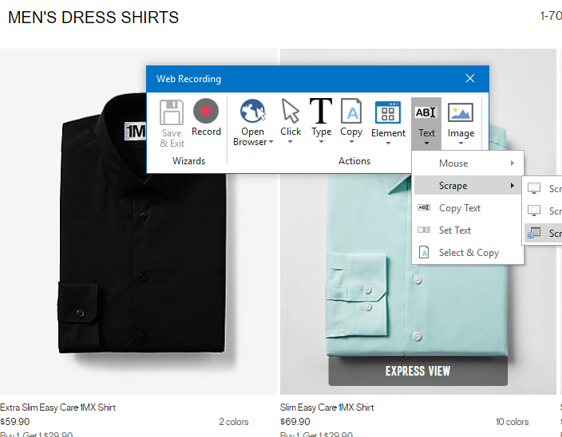Click the Save & Exit floppy icon
The width and height of the screenshot is (562, 437).
pyautogui.click(x=172, y=112)
